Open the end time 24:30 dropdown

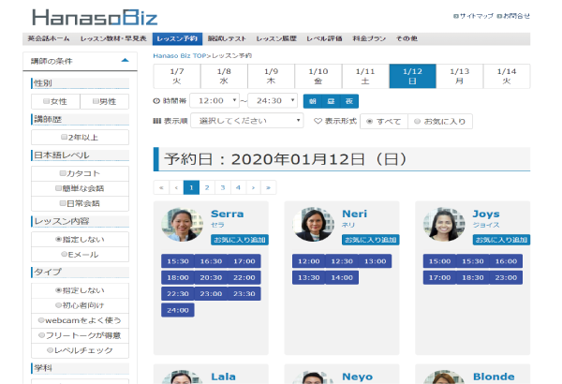[x=273, y=101]
